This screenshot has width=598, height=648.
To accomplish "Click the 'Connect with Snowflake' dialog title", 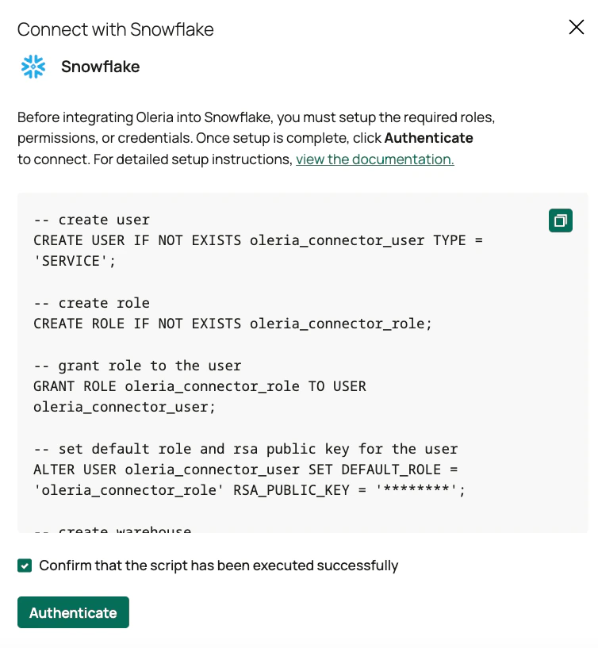I will click(115, 29).
